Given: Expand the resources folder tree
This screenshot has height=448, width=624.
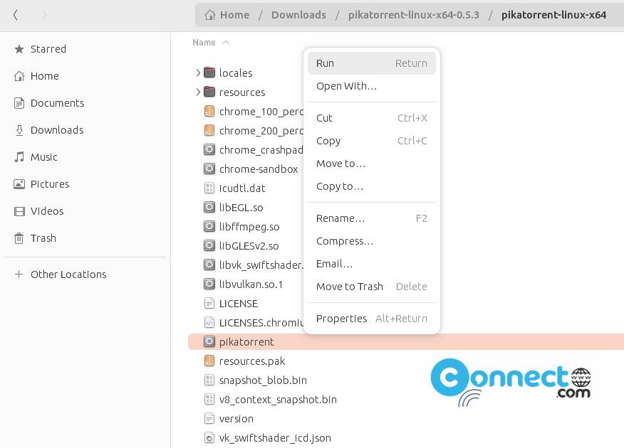Looking at the screenshot, I should coord(198,92).
